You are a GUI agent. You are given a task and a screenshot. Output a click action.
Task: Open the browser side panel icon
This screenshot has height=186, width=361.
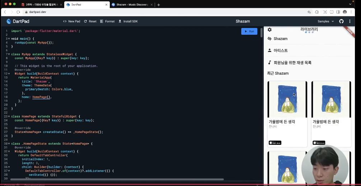coord(338,12)
